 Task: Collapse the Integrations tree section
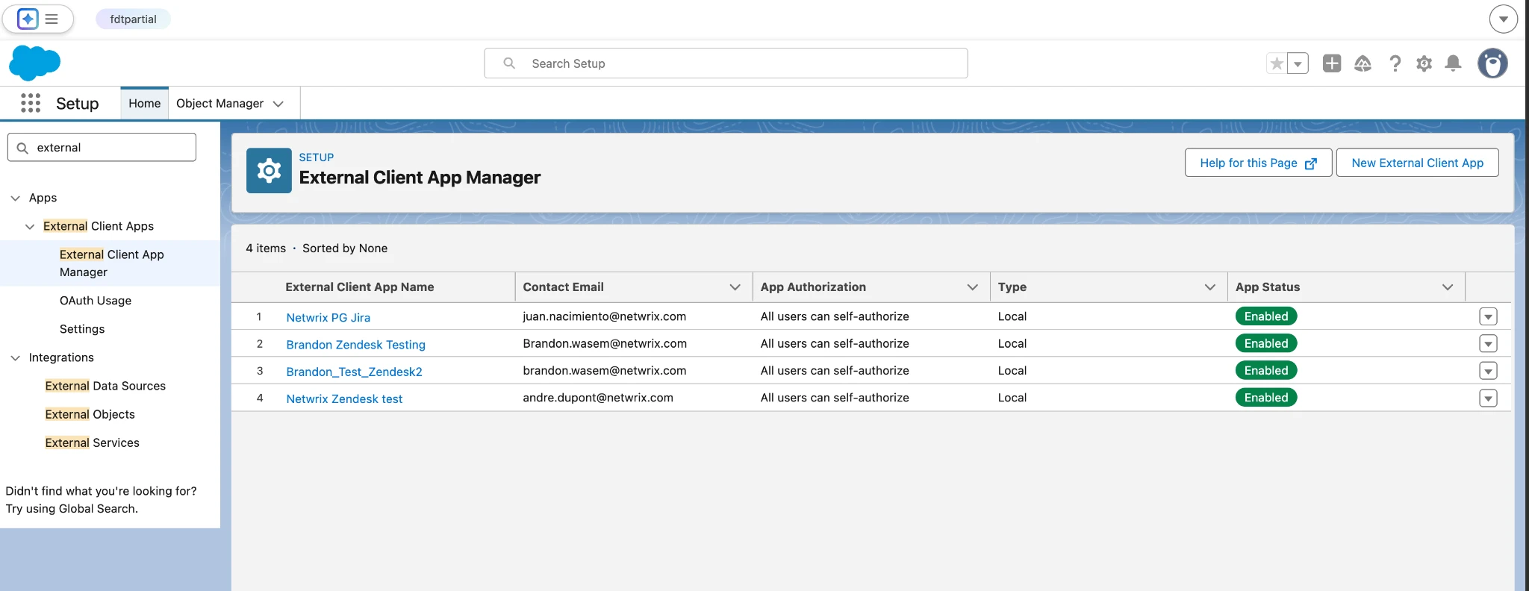15,357
